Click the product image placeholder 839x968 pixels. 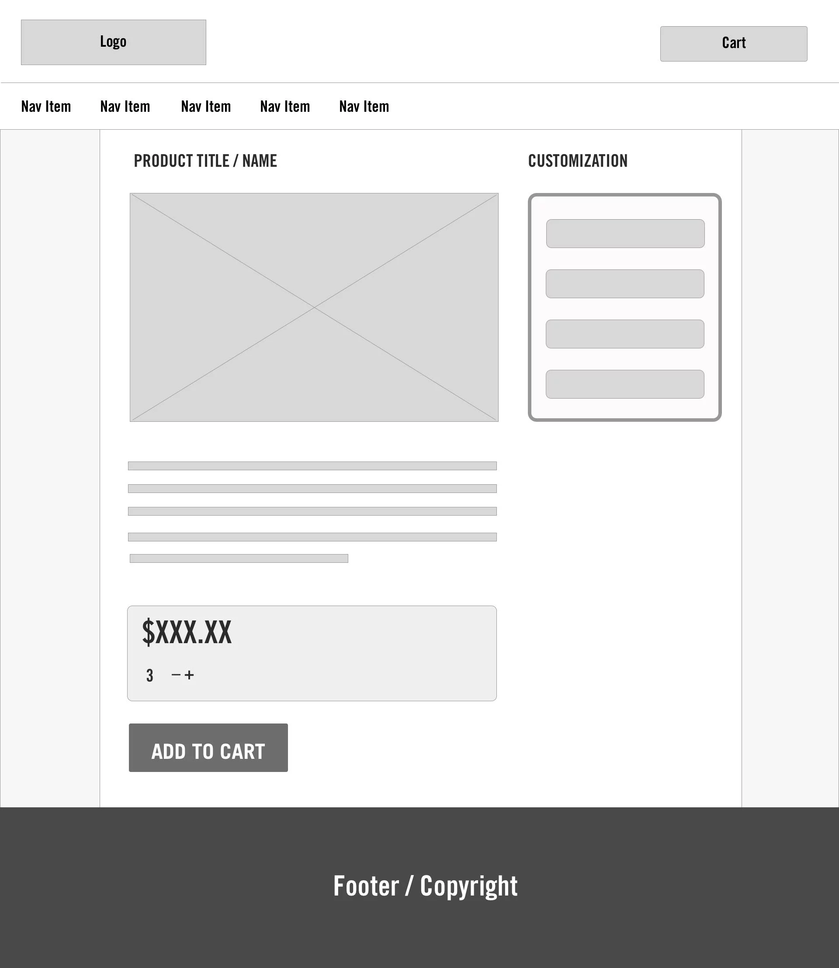click(x=314, y=307)
